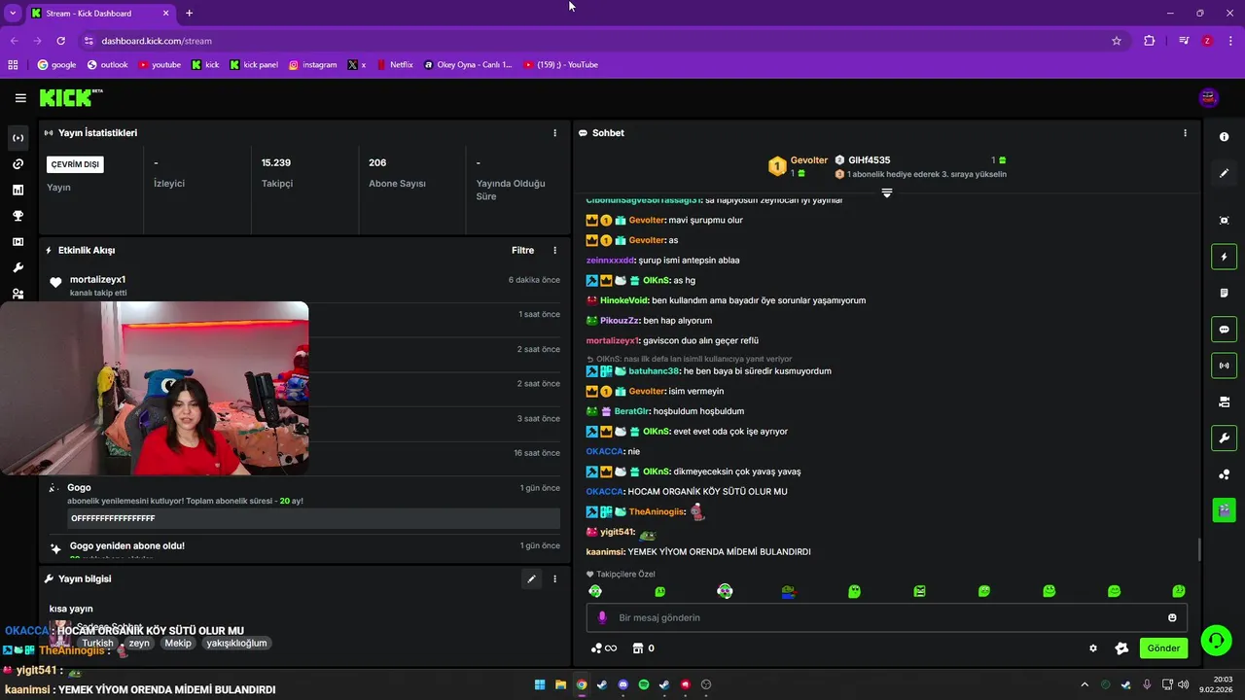Open chat settings gear icon

coord(1093,648)
